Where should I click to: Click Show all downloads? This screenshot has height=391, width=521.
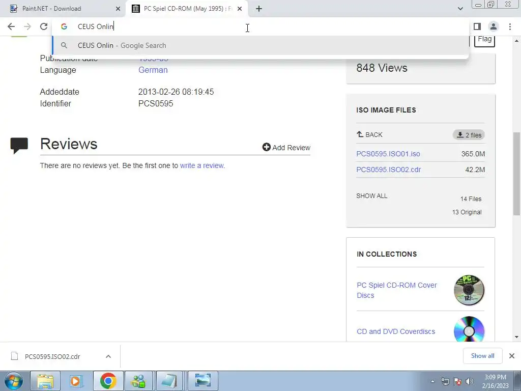(x=482, y=356)
